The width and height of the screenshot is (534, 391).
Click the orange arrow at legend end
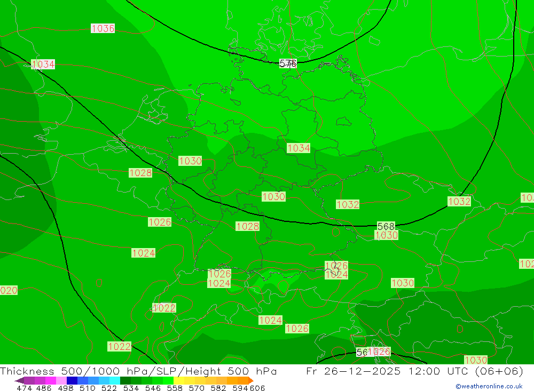251,380
